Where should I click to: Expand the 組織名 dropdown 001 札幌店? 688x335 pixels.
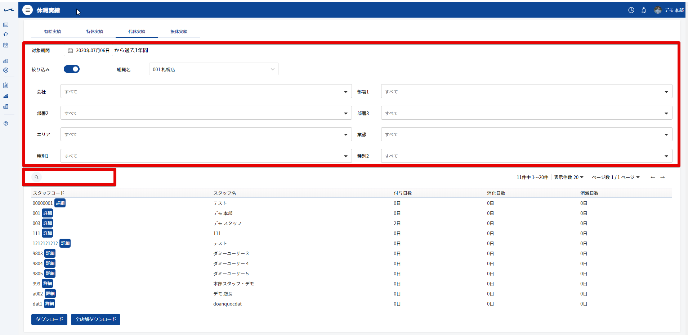pyautogui.click(x=214, y=69)
